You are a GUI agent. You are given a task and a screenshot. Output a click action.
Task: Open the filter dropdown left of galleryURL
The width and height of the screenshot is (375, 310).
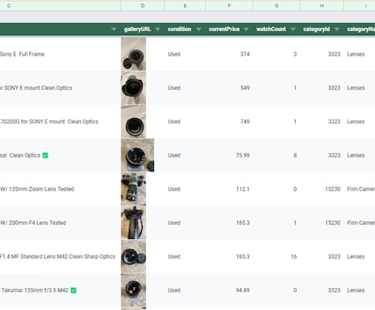click(x=113, y=29)
